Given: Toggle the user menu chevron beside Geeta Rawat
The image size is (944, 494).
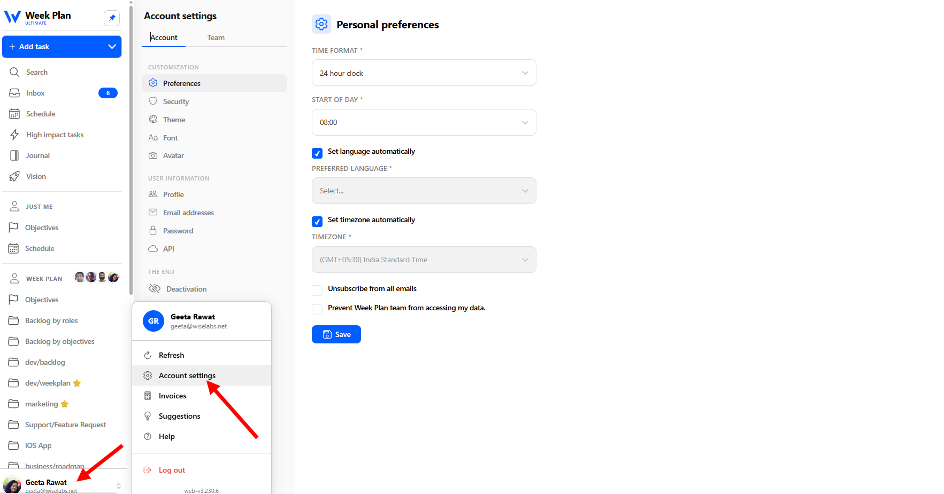Looking at the screenshot, I should (119, 485).
